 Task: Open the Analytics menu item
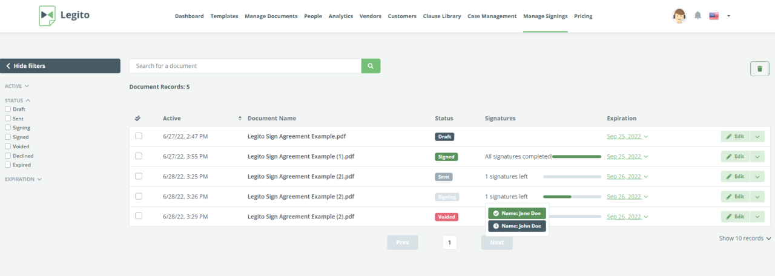[x=340, y=16]
